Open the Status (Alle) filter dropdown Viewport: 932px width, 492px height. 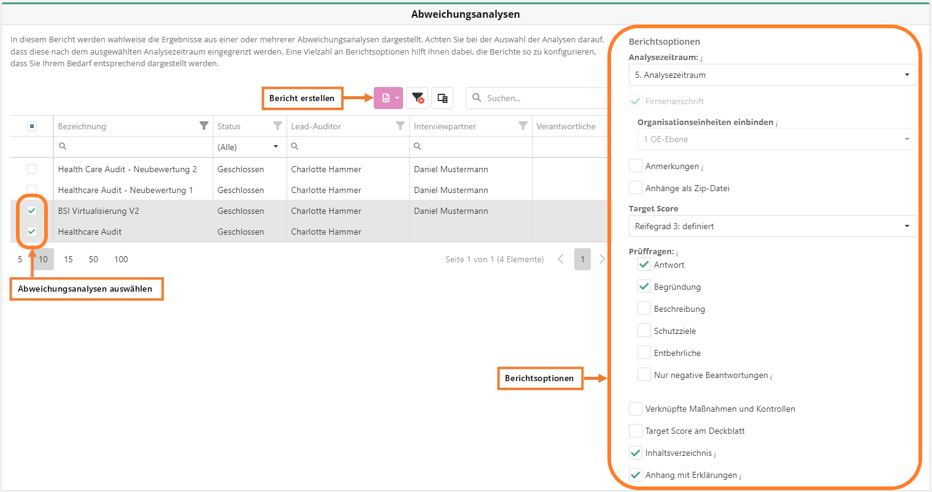tap(249, 147)
